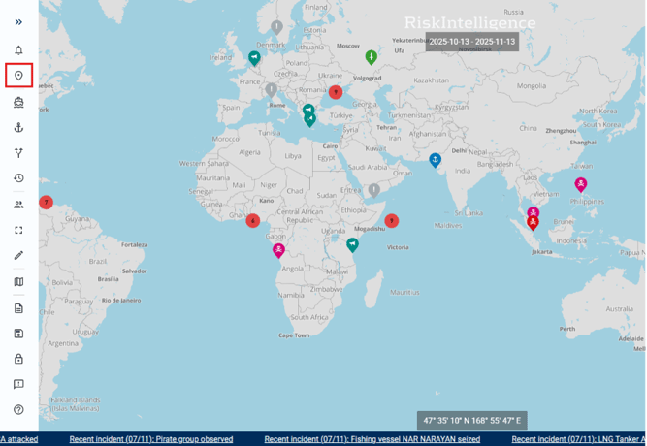Viewport: 647px width, 446px height.
Task: Expand the sidebar with the double chevron
Action: click(x=18, y=22)
